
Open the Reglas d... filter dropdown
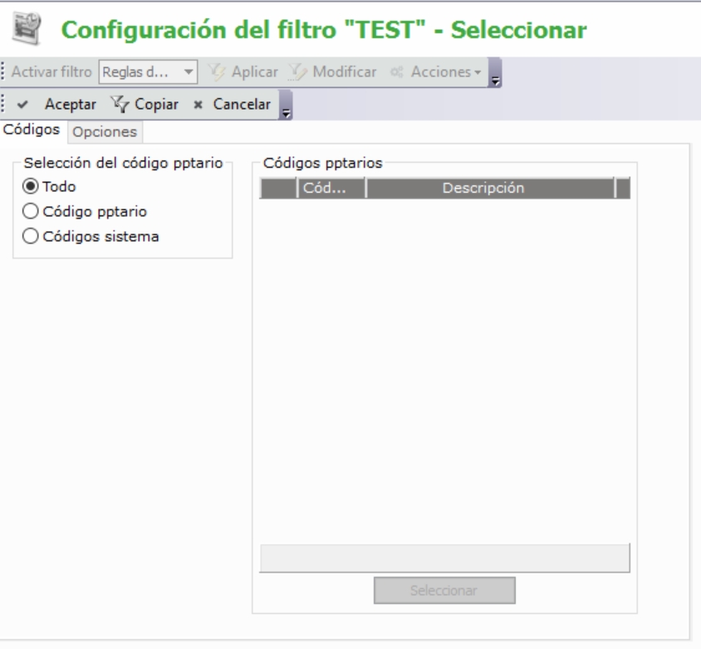click(x=189, y=72)
